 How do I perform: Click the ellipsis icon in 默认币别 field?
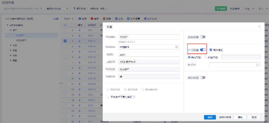[258, 65]
